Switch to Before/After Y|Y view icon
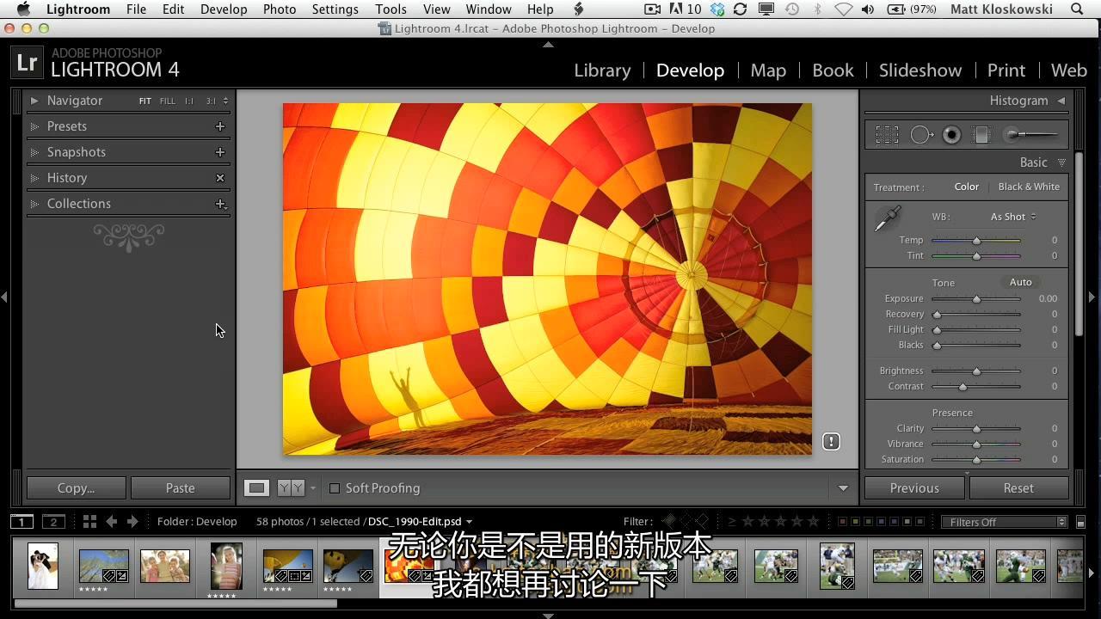This screenshot has height=619, width=1101. pyautogui.click(x=292, y=487)
